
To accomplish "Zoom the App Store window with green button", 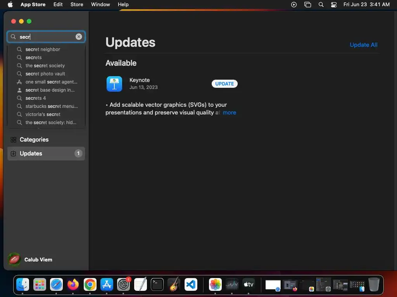I will click(29, 21).
